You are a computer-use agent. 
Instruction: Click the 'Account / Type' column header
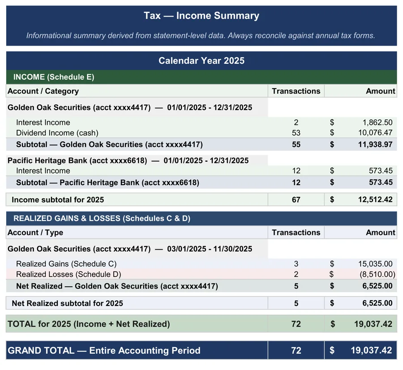(35, 233)
